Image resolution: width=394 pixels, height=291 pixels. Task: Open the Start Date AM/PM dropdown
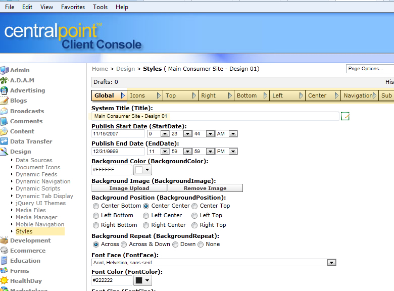pyautogui.click(x=233, y=134)
